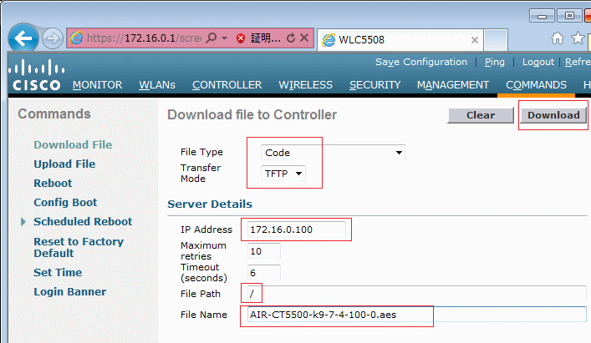The width and height of the screenshot is (591, 343).
Task: Click the IP Address field
Action: [x=296, y=230]
